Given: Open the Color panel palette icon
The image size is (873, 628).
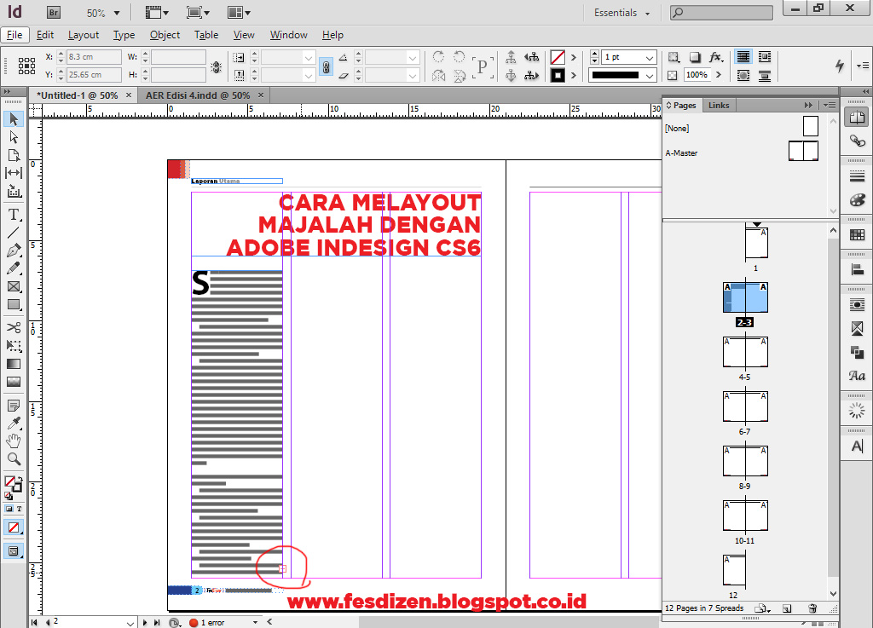Looking at the screenshot, I should (857, 200).
